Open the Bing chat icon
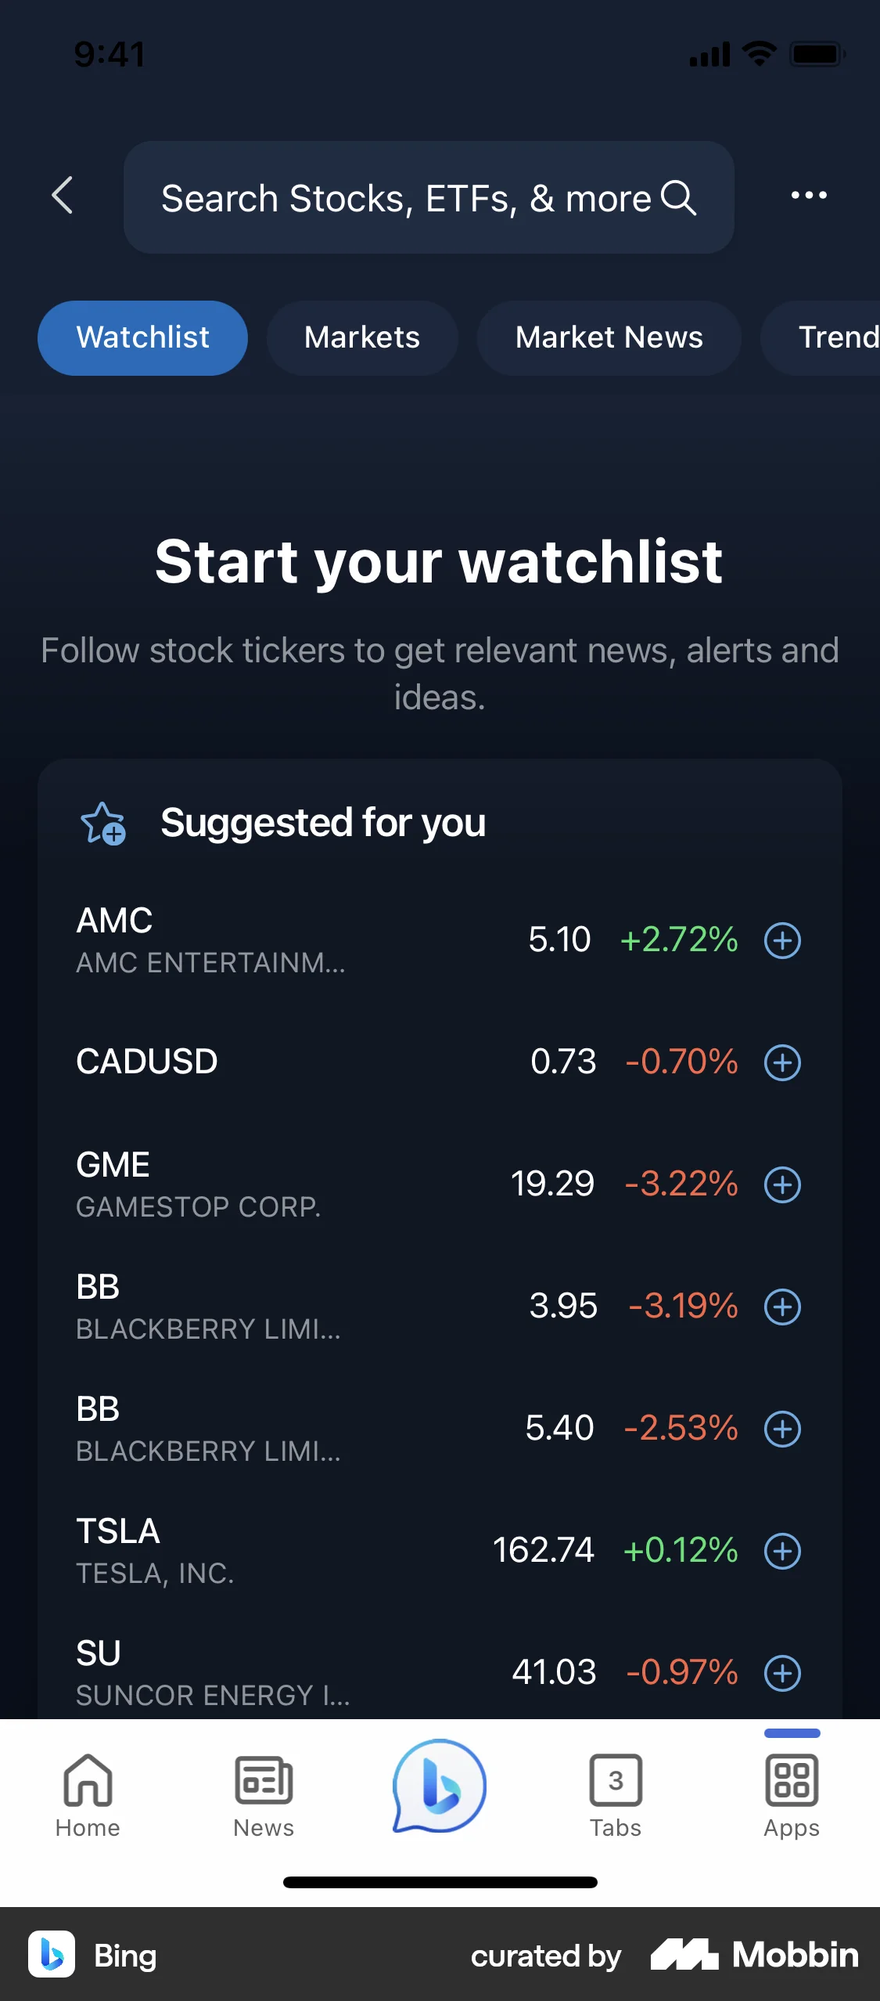The height and width of the screenshot is (2001, 880). (x=440, y=1786)
